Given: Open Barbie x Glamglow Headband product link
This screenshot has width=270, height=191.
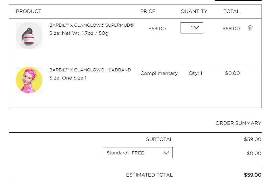Looking at the screenshot, I should click(90, 70).
